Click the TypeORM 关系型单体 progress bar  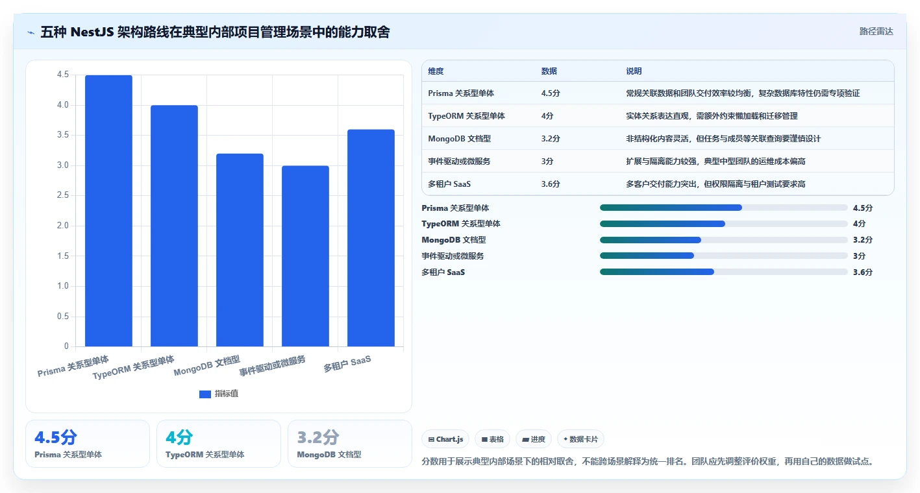coord(724,224)
